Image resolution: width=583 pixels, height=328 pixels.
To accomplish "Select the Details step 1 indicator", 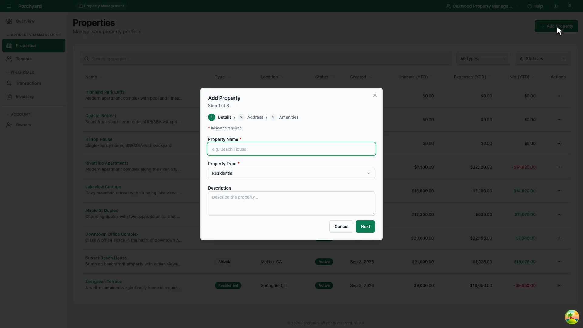I will [220, 117].
